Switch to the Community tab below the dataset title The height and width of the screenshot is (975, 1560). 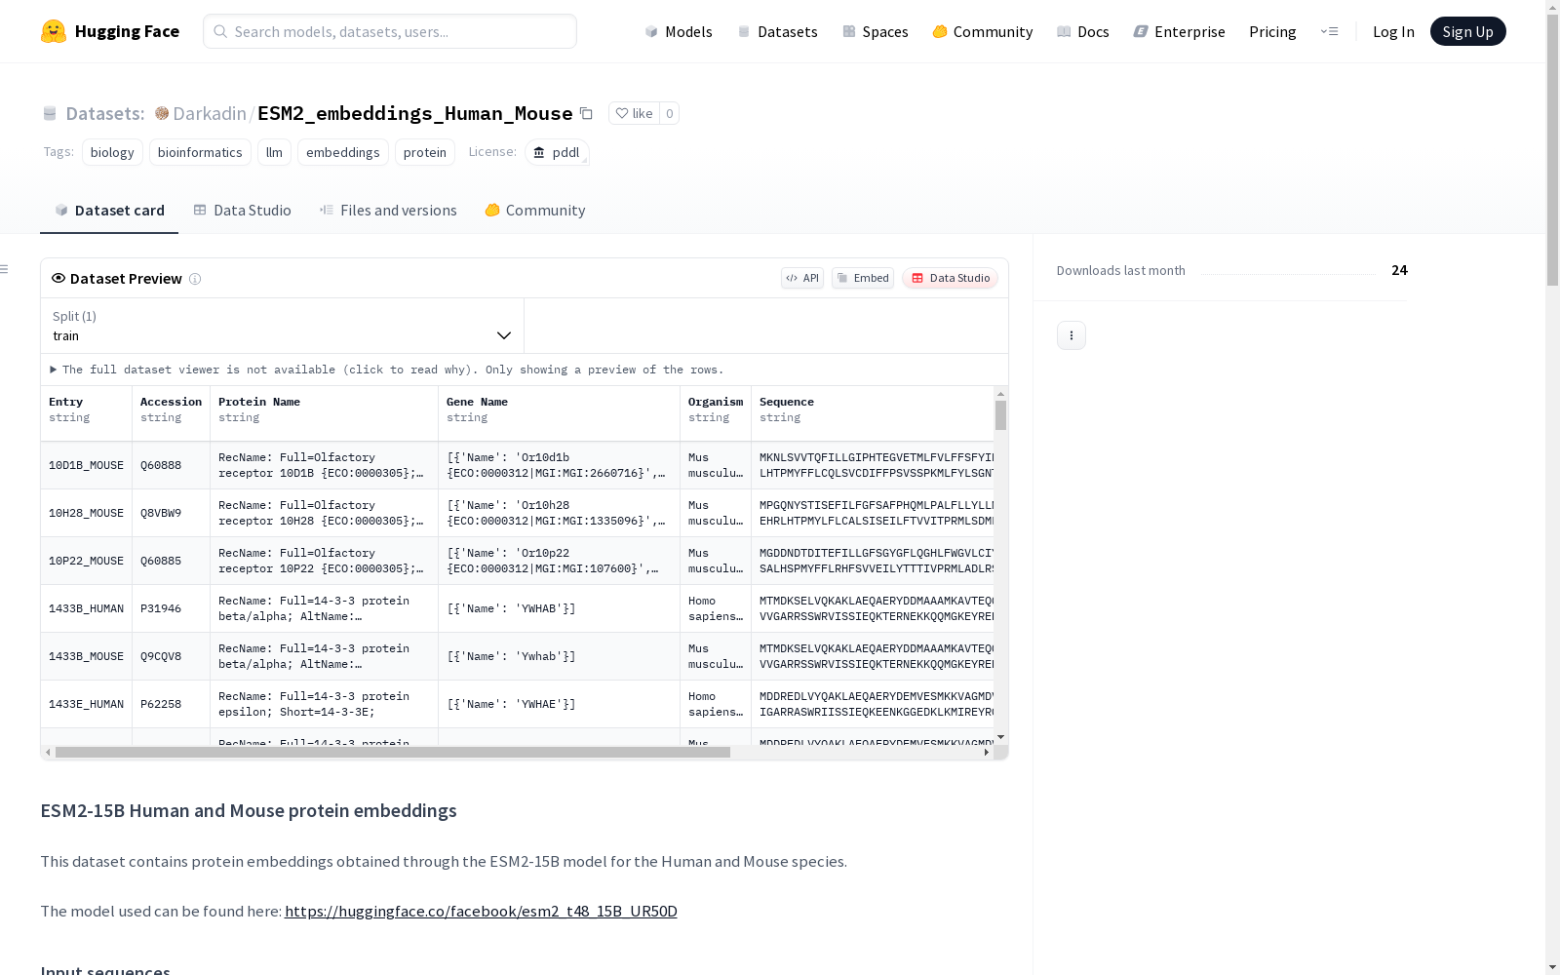coord(535,211)
